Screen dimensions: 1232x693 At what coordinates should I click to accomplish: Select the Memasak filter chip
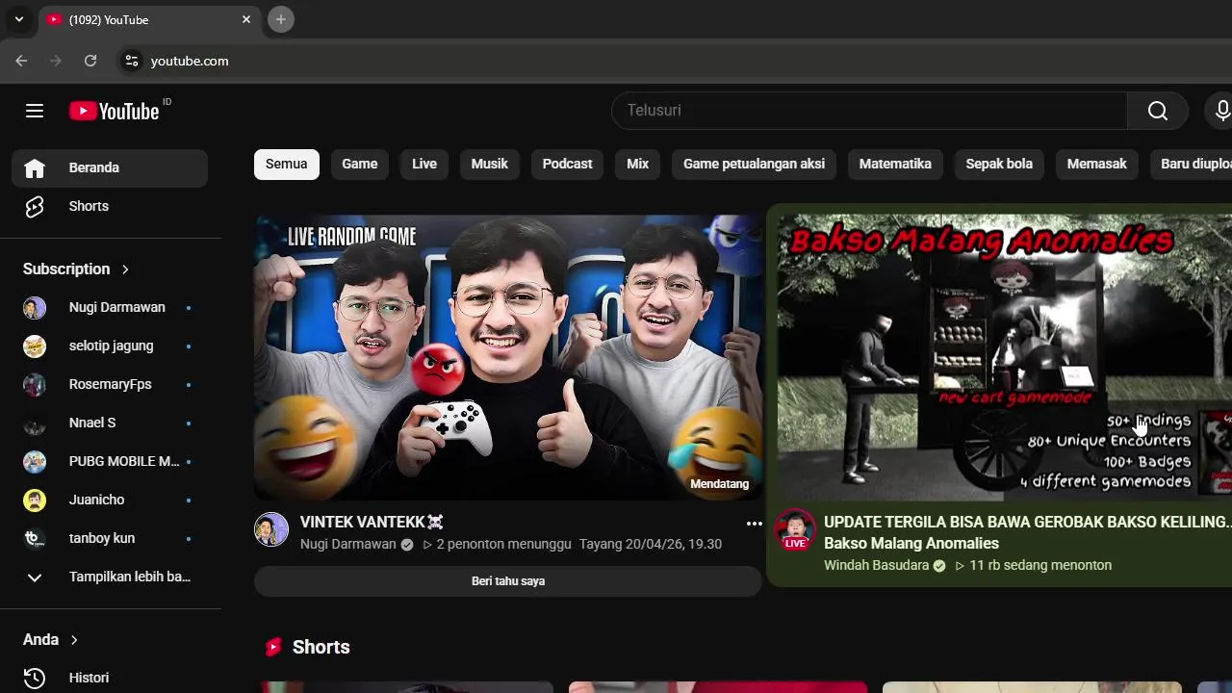point(1096,165)
